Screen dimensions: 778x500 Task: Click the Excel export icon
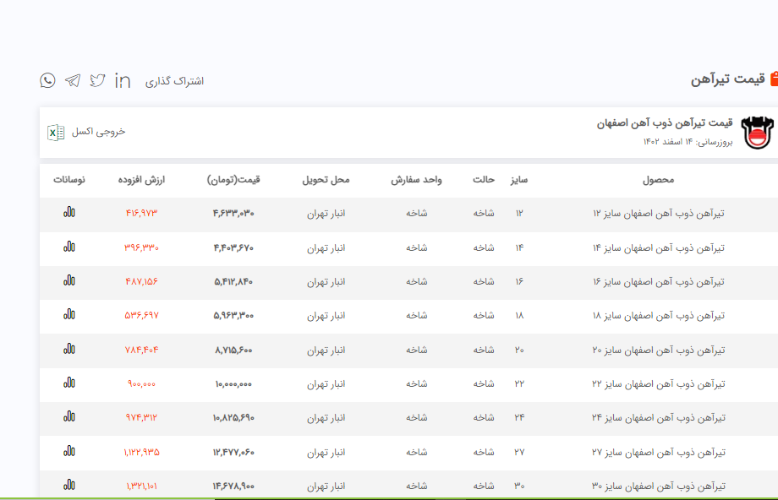click(x=56, y=133)
